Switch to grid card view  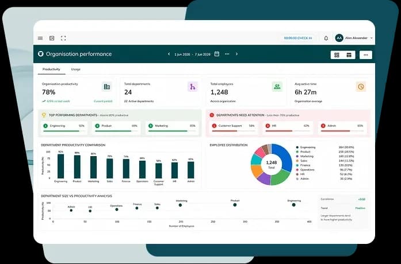click(337, 55)
